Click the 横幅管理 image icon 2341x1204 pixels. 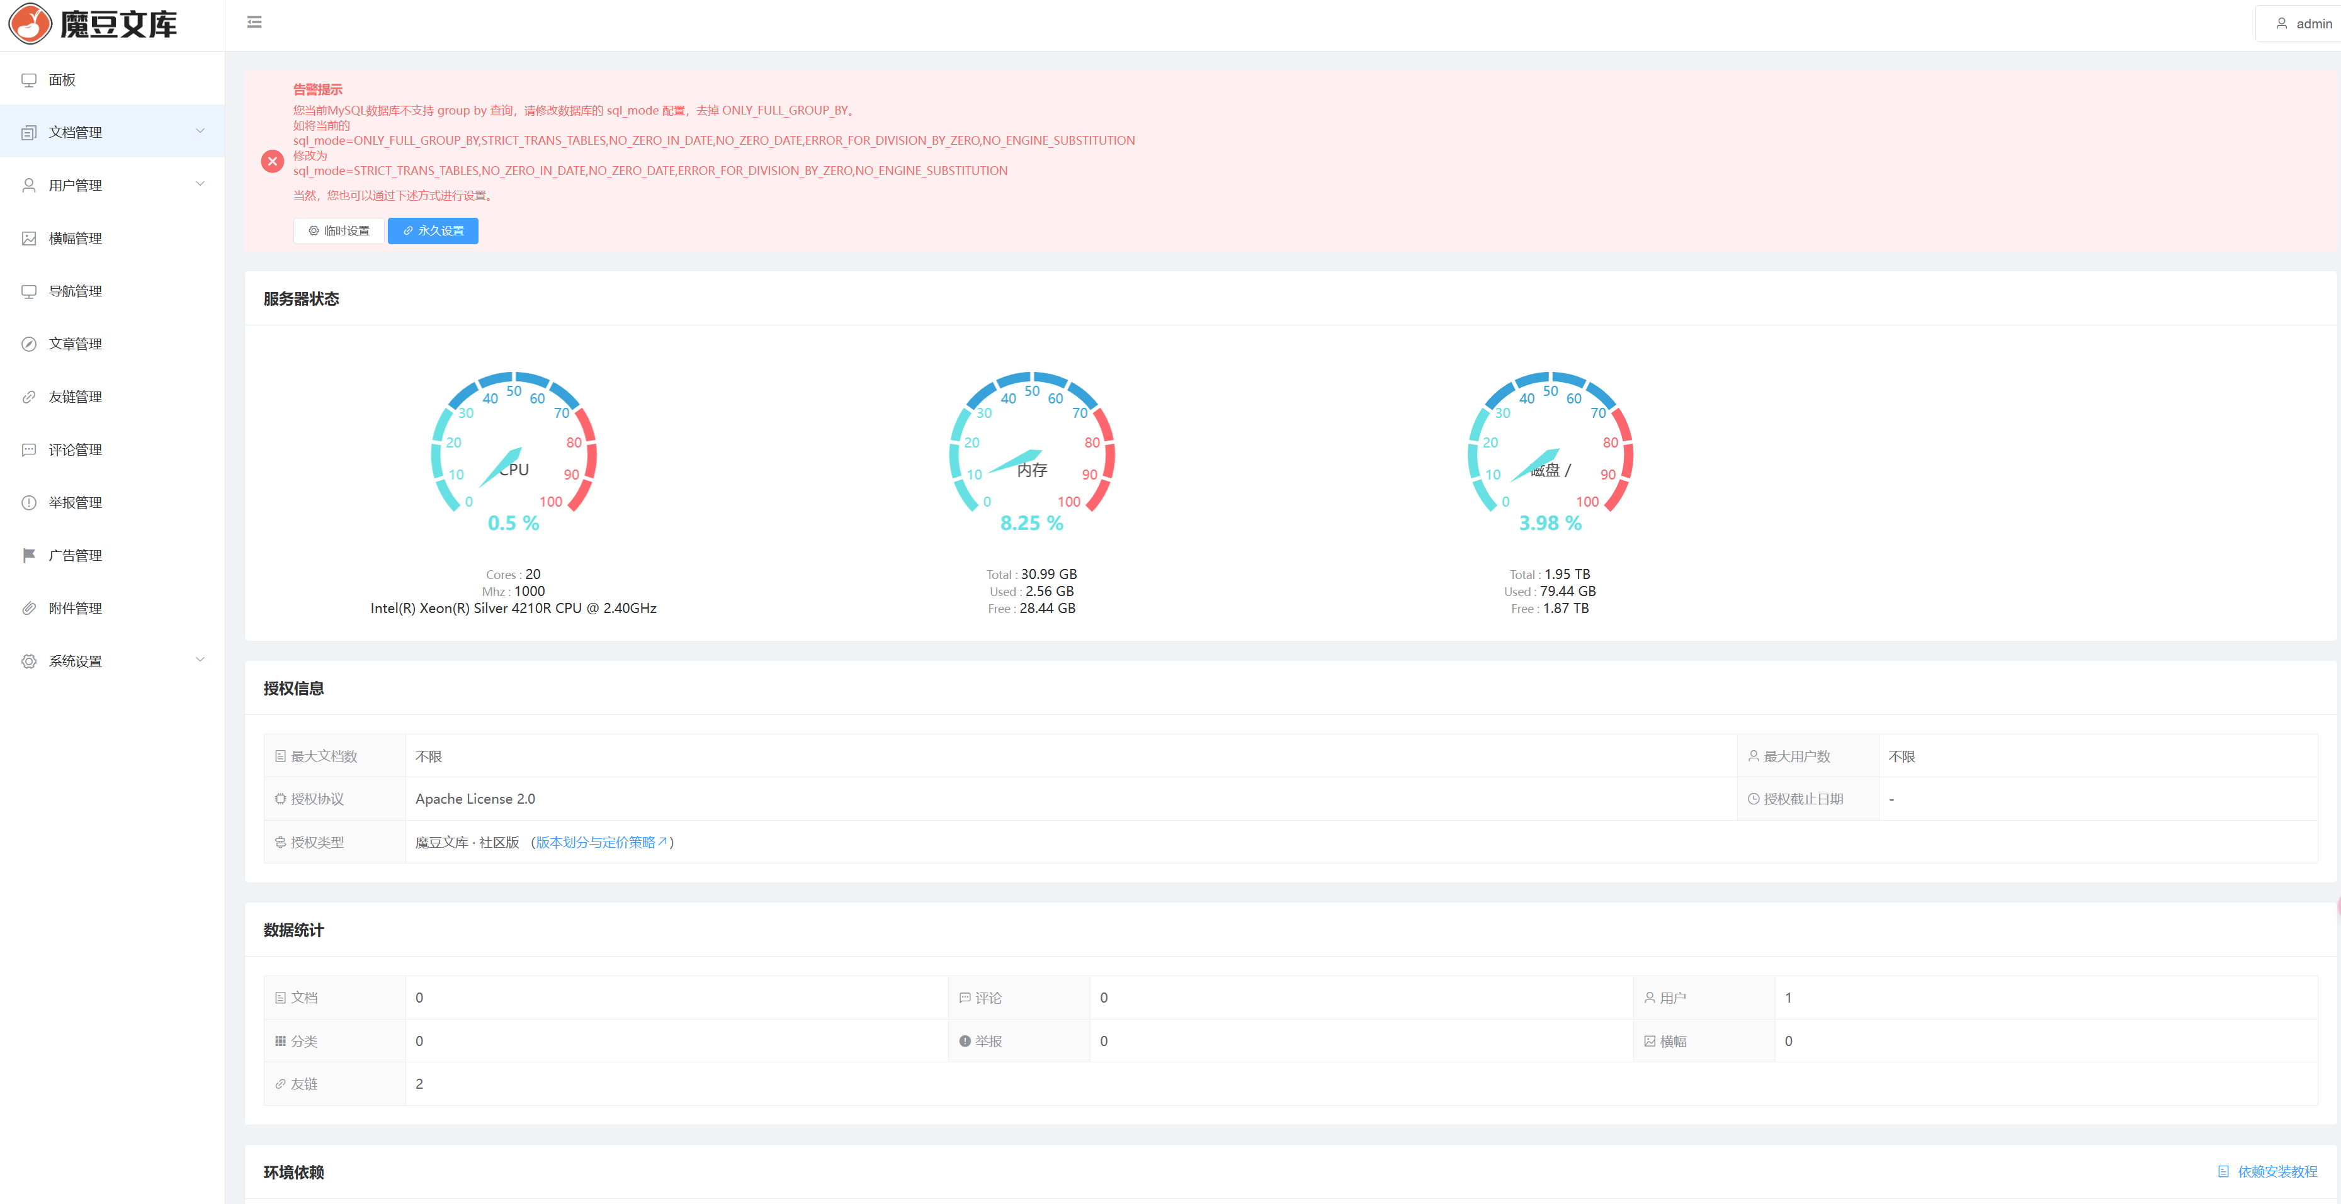tap(29, 238)
